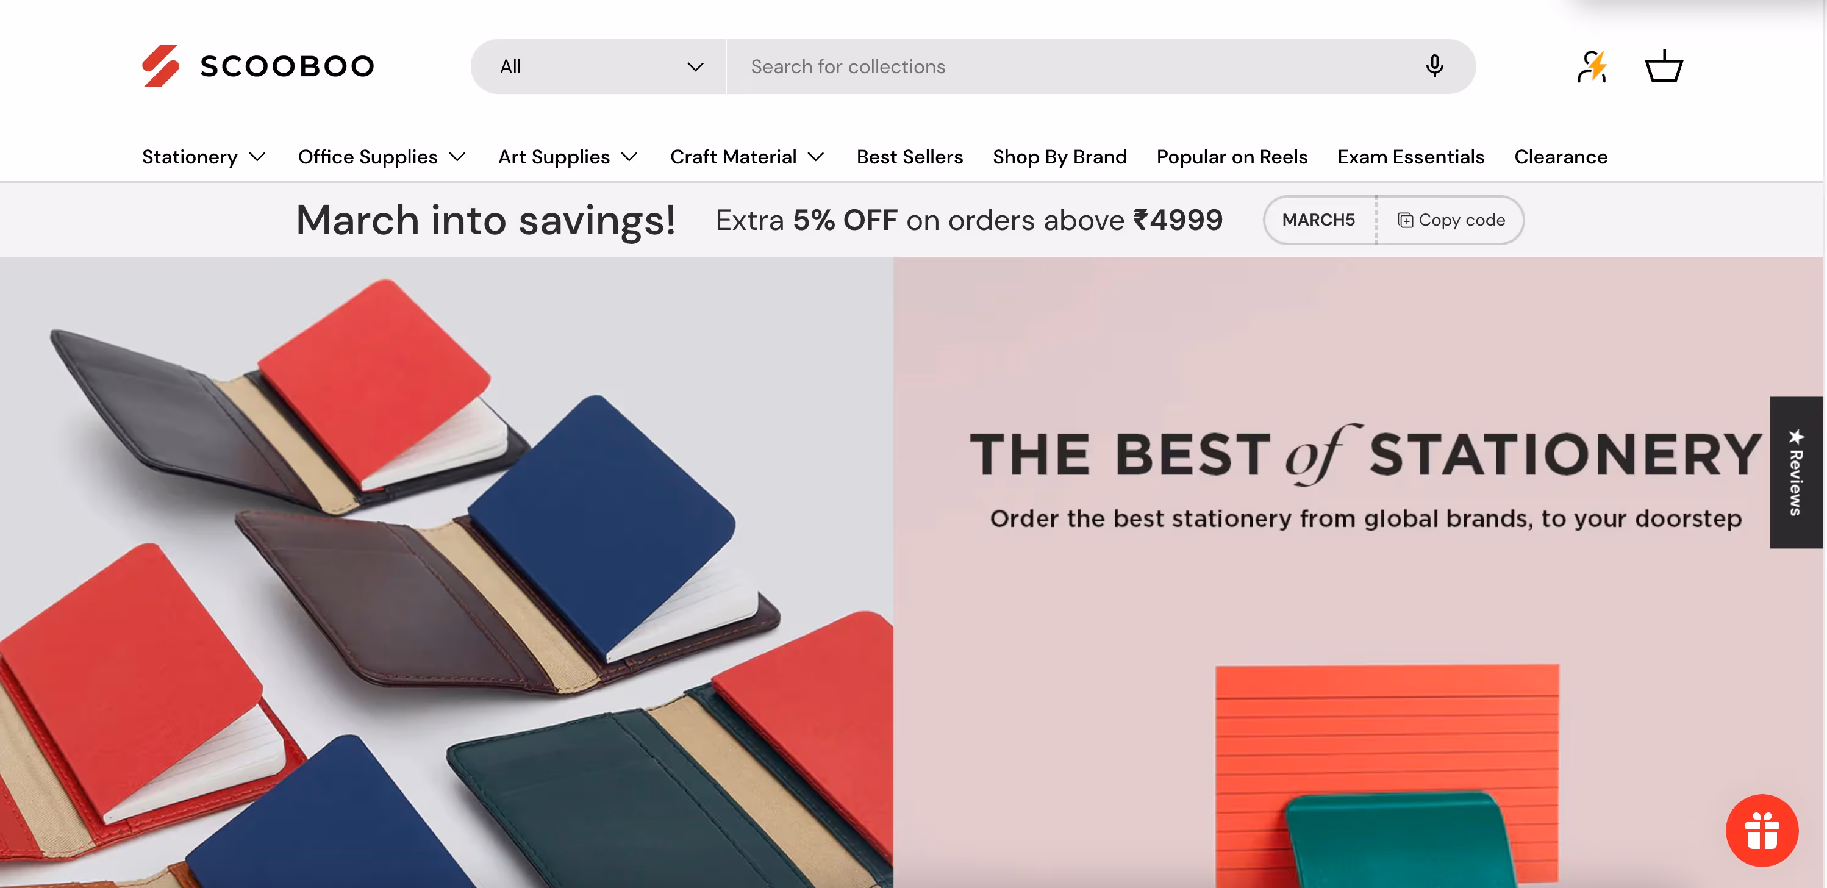The width and height of the screenshot is (1827, 888).
Task: Browse the Clearance section
Action: 1561,157
